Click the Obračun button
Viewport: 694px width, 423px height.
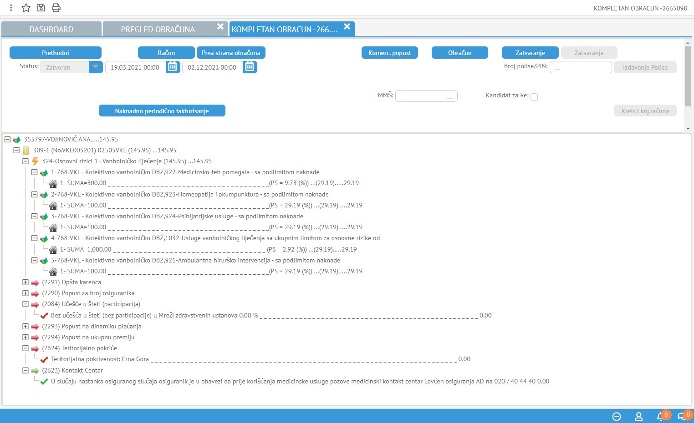(x=460, y=53)
